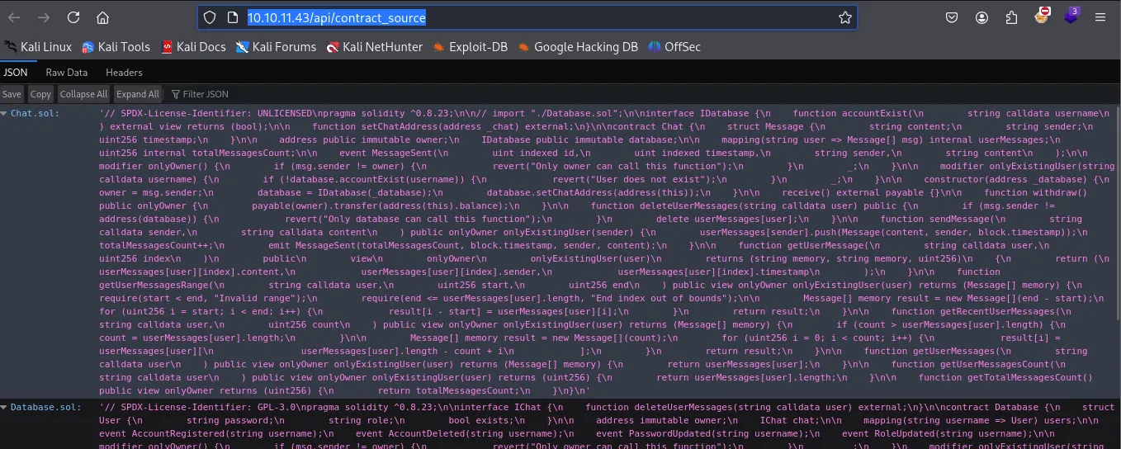The image size is (1121, 449).
Task: Open the shield tracking protection icon
Action: (x=210, y=17)
